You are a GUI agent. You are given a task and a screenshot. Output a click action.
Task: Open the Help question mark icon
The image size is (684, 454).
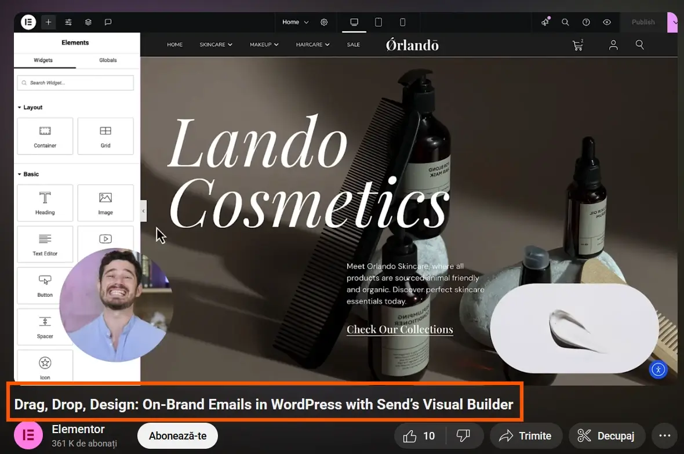(586, 22)
